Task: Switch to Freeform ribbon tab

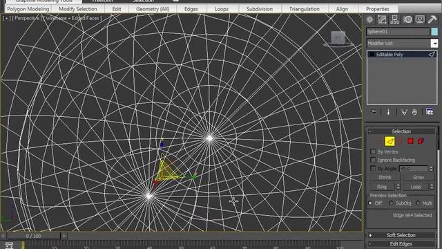Action: [102, 1]
